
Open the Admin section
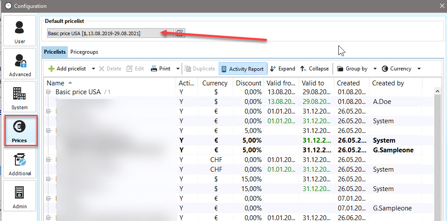[20, 196]
